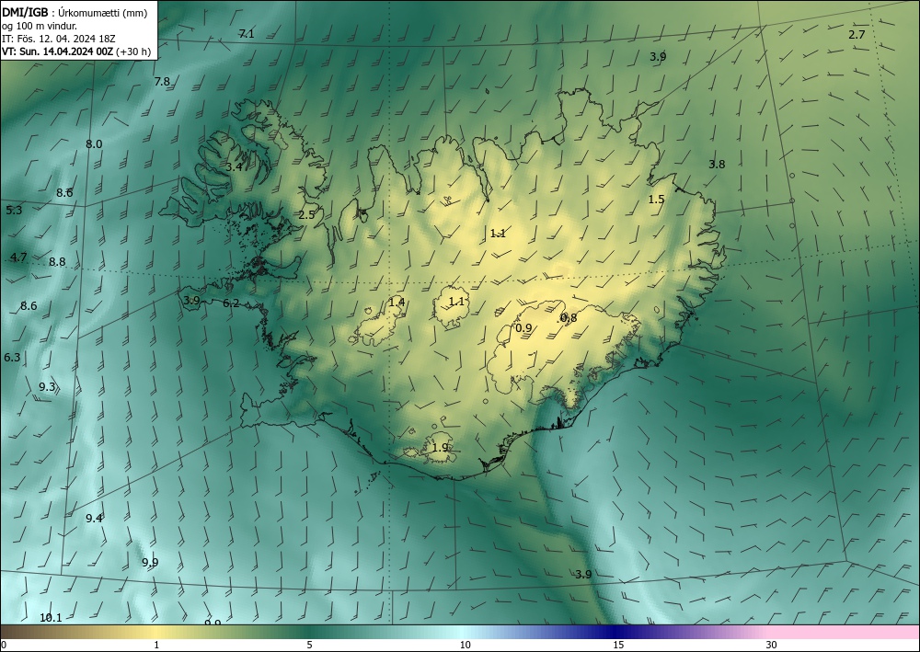Click the 8.0 value on the map
The width and height of the screenshot is (920, 652).
(x=94, y=143)
